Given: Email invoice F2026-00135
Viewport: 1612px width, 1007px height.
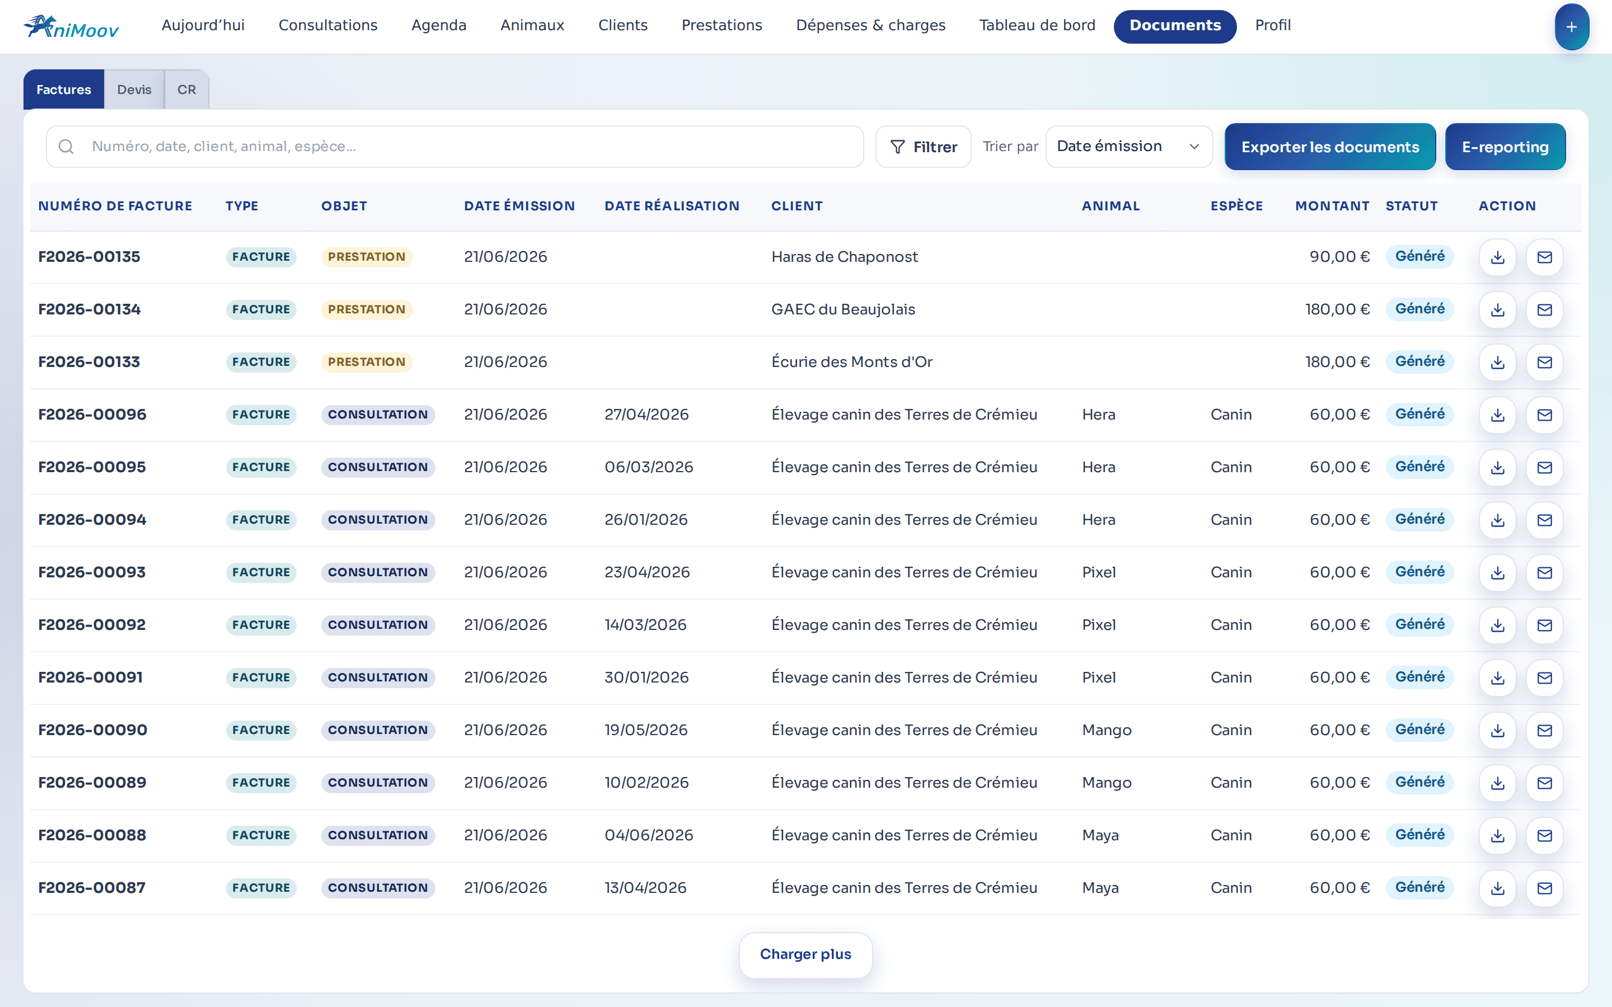Looking at the screenshot, I should click(1544, 257).
